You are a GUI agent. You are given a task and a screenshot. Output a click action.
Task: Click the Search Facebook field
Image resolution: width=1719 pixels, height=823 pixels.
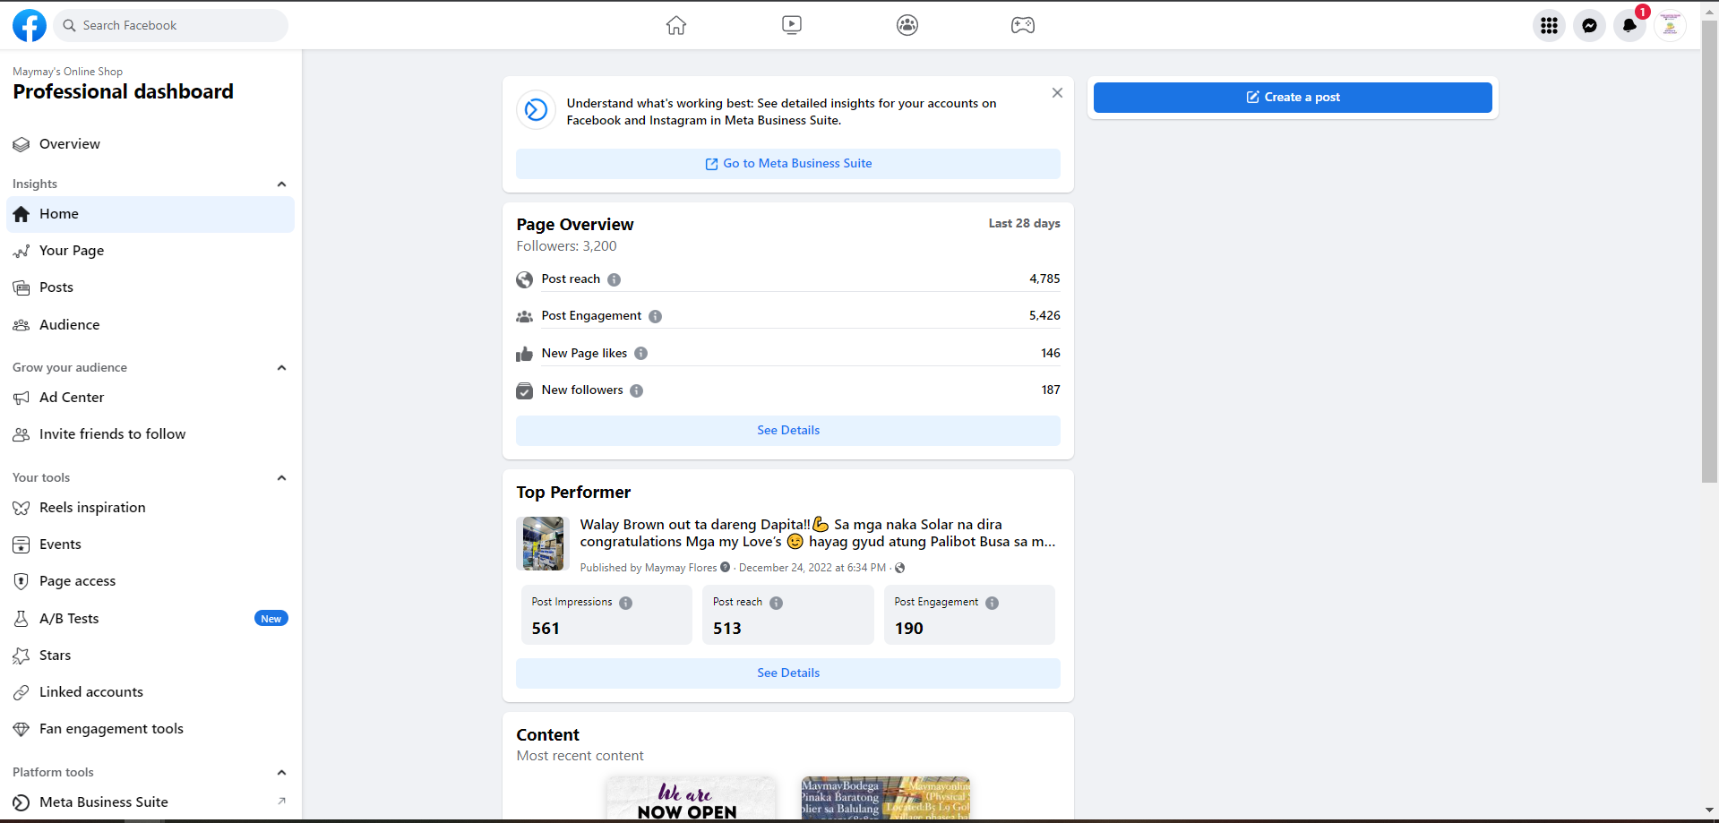(171, 25)
